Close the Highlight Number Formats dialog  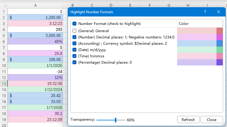[x=219, y=12]
